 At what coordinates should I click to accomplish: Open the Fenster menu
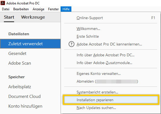(53, 9)
